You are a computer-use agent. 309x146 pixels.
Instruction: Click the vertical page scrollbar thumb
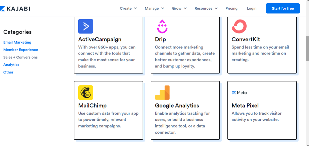click(x=307, y=49)
